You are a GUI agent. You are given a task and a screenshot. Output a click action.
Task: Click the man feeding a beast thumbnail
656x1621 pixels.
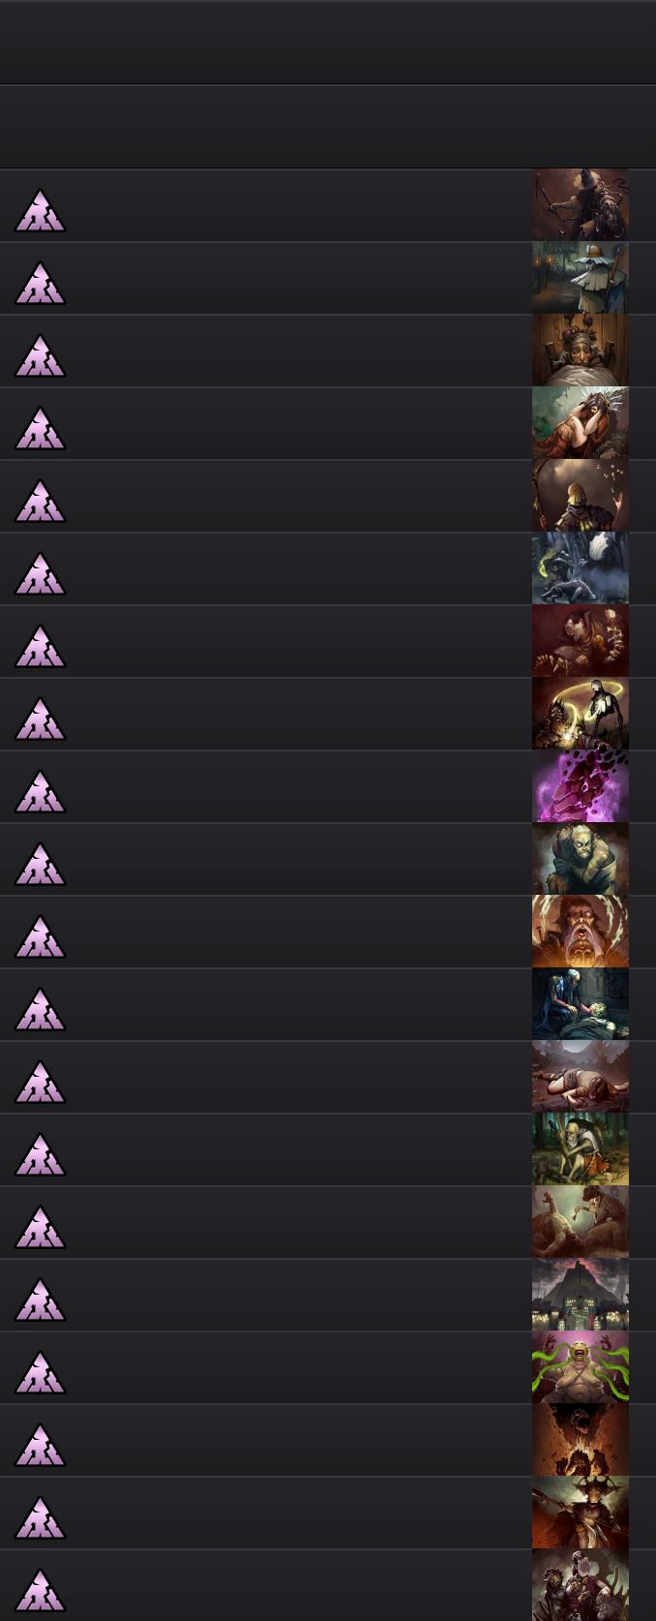[x=581, y=1222]
